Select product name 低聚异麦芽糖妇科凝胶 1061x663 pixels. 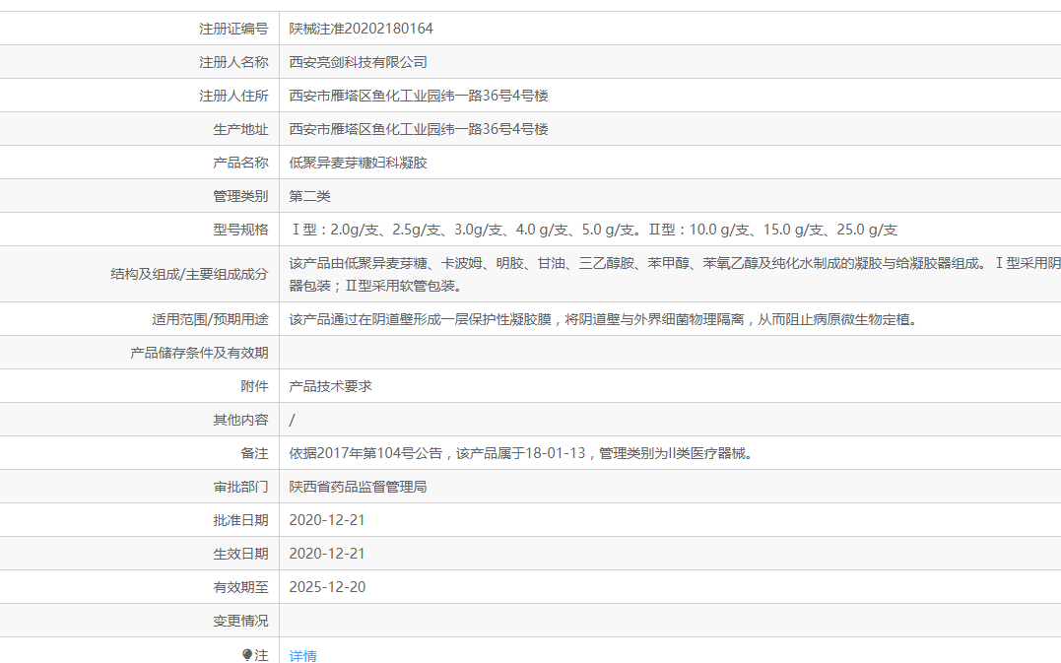358,163
